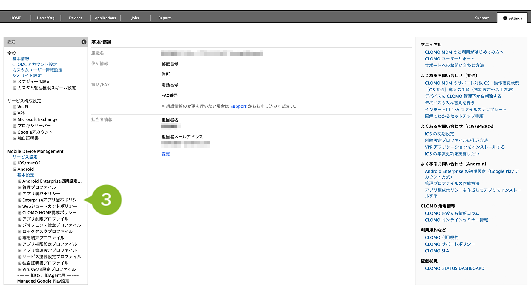Expand Enterpriseアプリ配布ポリシー item
Image resolution: width=531 pixels, height=298 pixels.
tap(20, 200)
